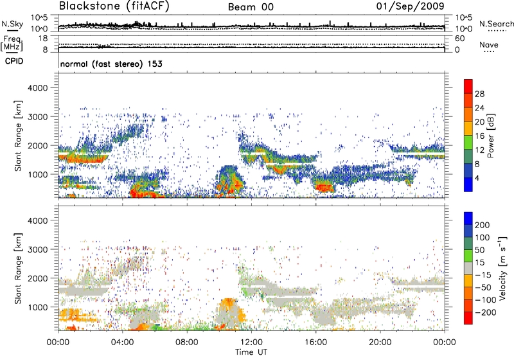Click the 'Freq. [MHz]' axis label
This screenshot has height=356, width=514.
[12, 43]
